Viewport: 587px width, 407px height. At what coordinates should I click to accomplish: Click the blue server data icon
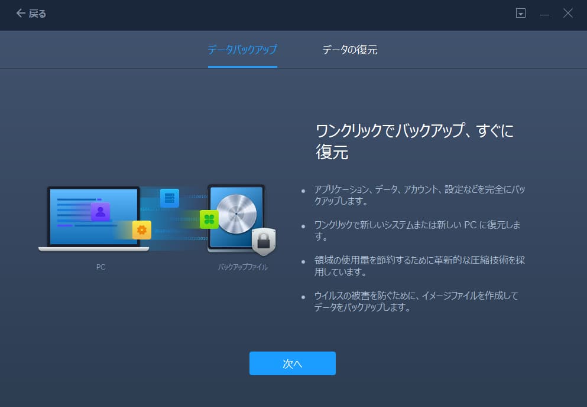pos(170,198)
